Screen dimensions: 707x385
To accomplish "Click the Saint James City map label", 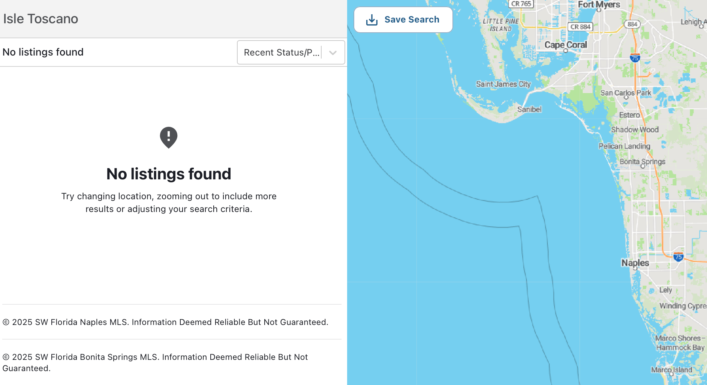I will [503, 84].
